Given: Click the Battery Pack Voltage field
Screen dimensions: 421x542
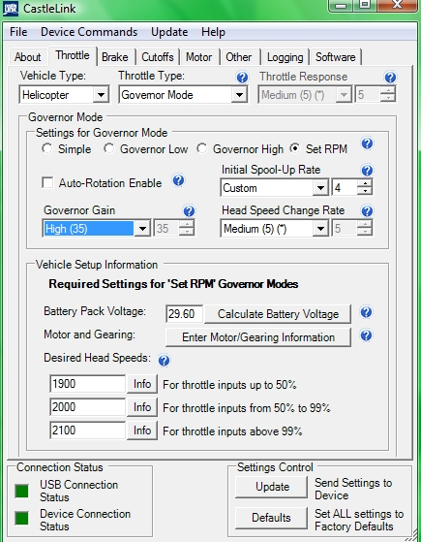Looking at the screenshot, I should click(x=184, y=314).
